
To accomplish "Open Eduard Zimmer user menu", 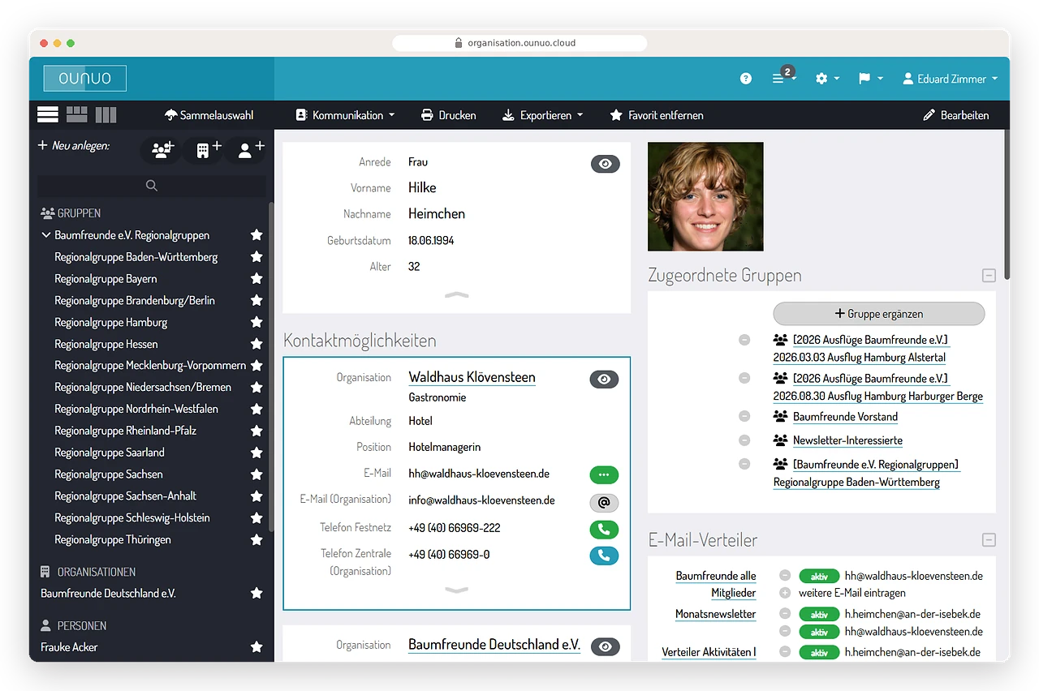I will pyautogui.click(x=950, y=79).
